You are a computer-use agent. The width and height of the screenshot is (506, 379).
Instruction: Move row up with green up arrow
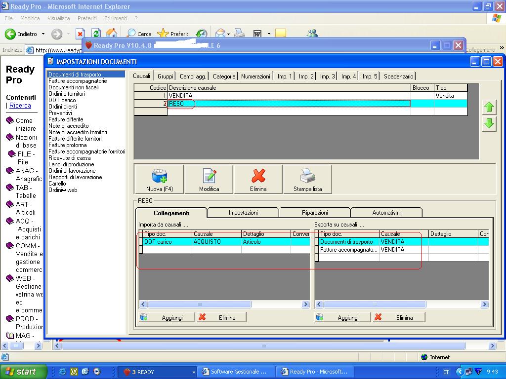coord(489,107)
